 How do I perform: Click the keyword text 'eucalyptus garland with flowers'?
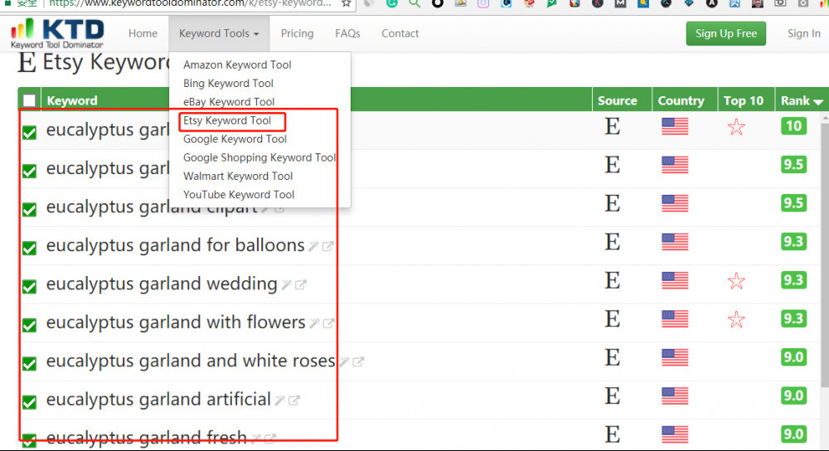(x=176, y=322)
